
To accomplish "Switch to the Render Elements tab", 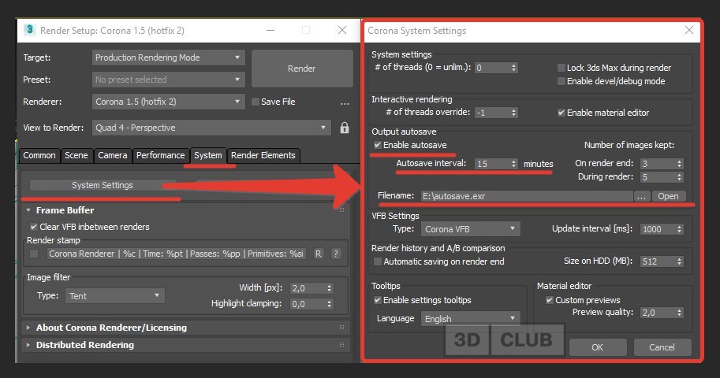I will click(263, 155).
